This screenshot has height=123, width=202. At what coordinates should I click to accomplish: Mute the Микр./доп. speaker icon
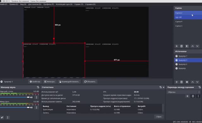click(x=31, y=108)
